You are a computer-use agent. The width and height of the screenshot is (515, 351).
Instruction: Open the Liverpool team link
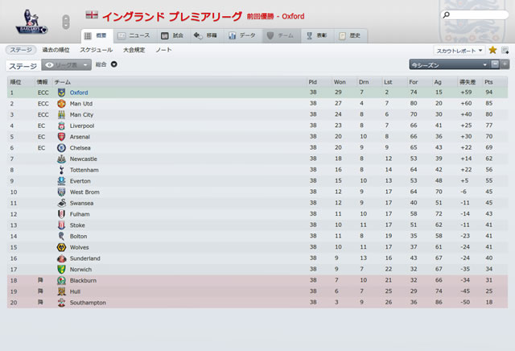[82, 126]
